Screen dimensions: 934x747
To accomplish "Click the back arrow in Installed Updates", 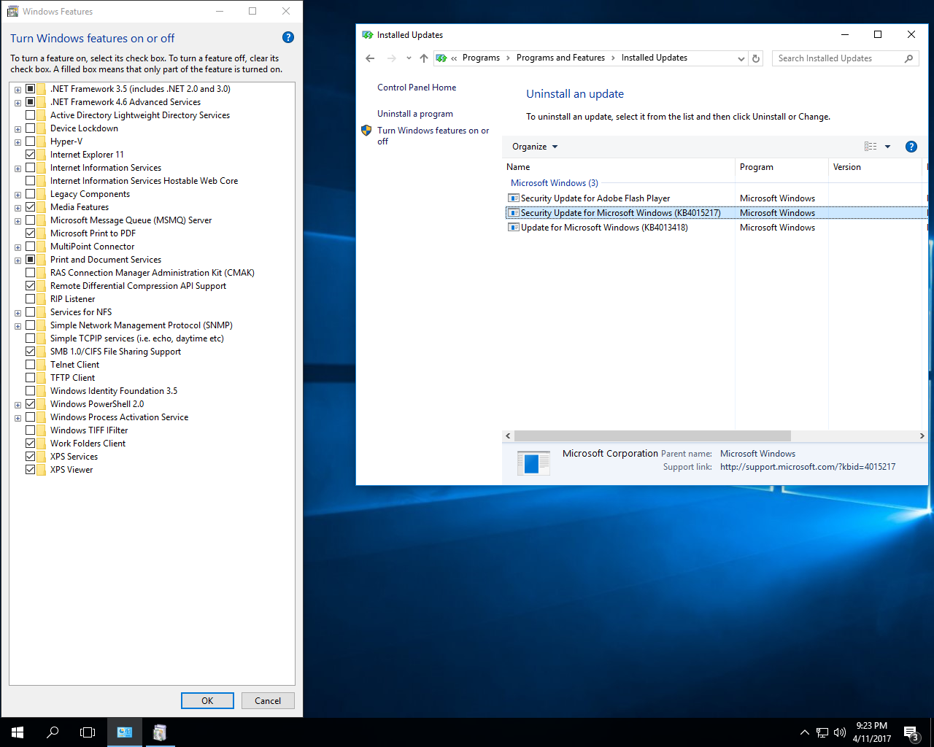I will click(x=370, y=58).
